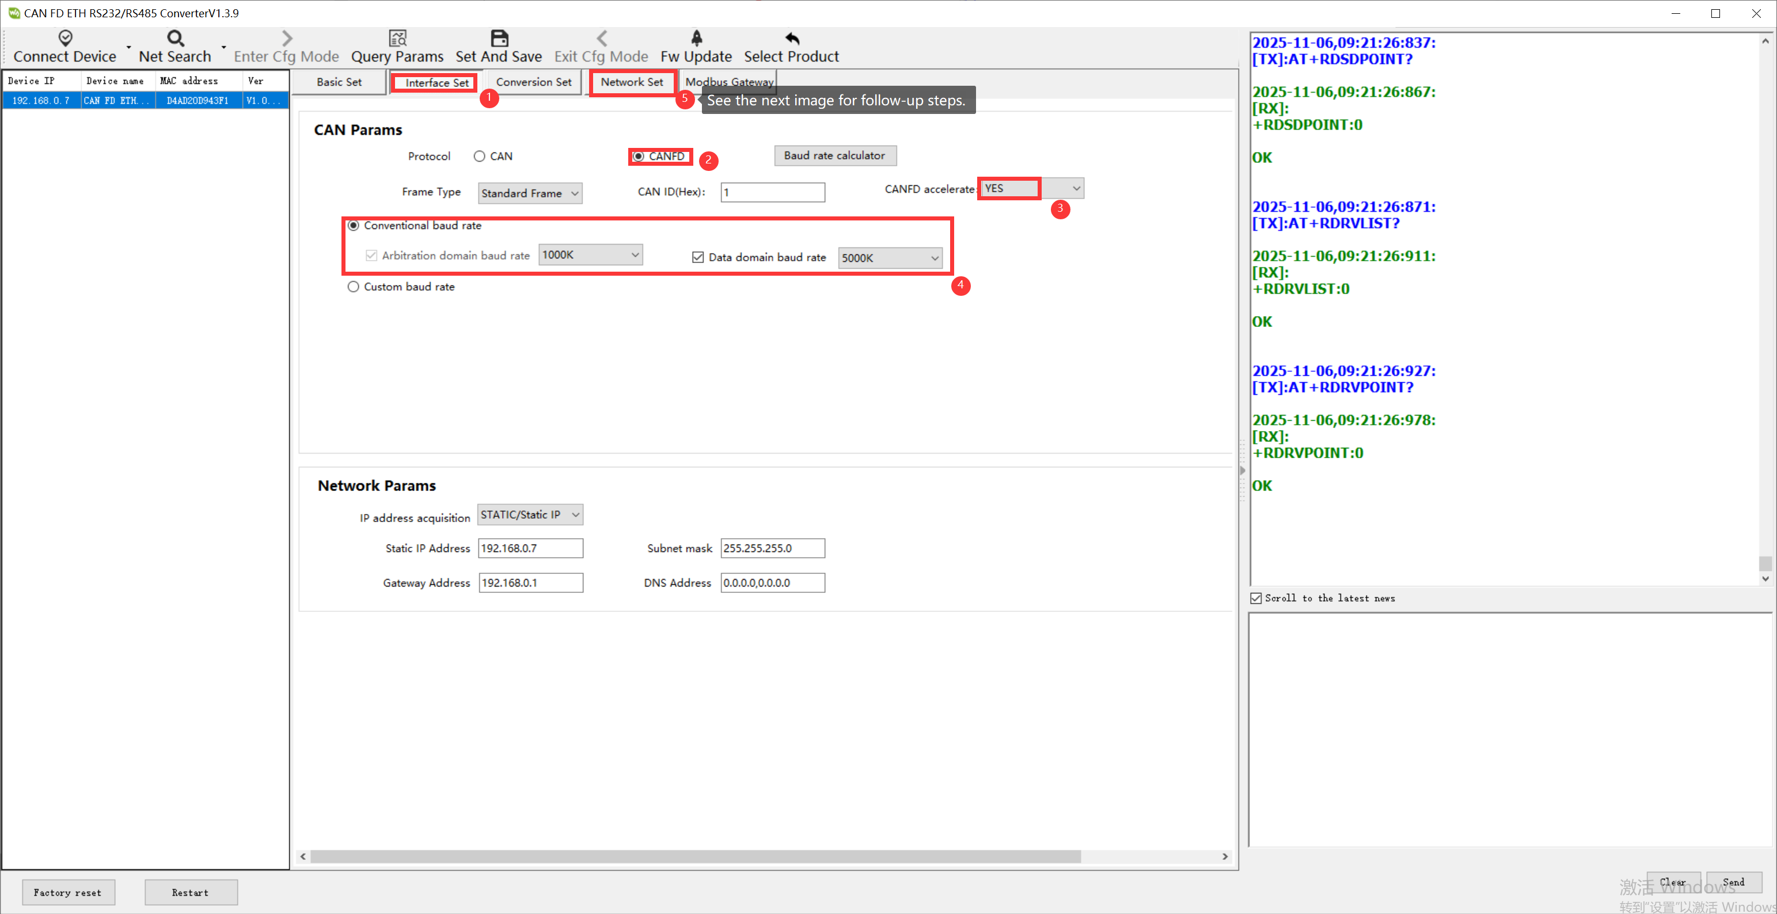The height and width of the screenshot is (914, 1777).
Task: Click the Query Params icon
Action: (x=397, y=37)
